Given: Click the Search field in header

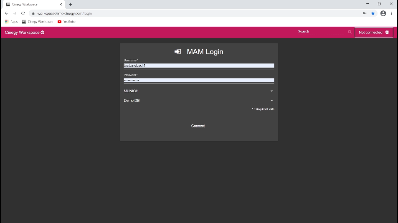Looking at the screenshot, I should pos(321,32).
